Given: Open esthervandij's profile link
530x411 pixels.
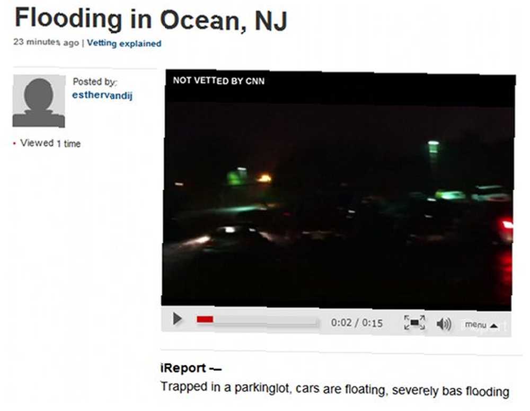Looking at the screenshot, I should pos(102,95).
